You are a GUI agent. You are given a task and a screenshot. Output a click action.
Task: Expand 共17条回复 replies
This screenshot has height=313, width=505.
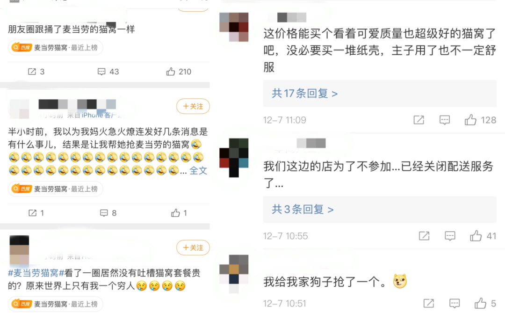(x=305, y=94)
